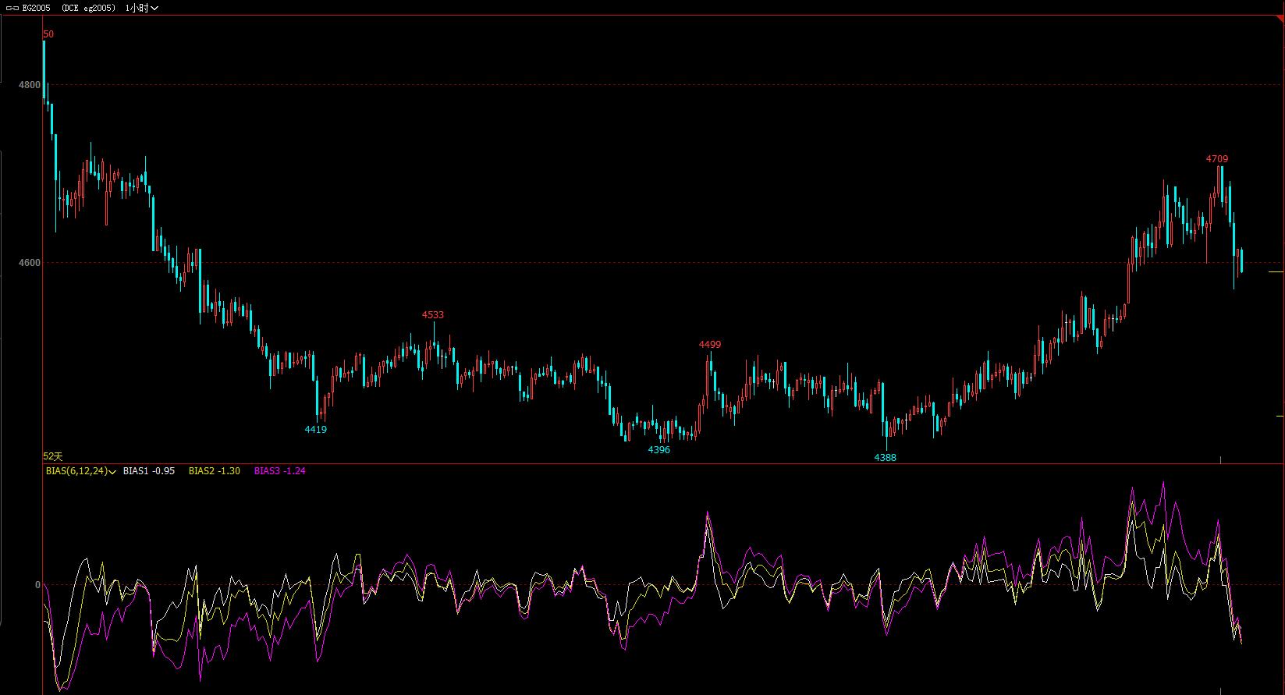Select the BIAS2 -1.30 legend label

[x=215, y=471]
